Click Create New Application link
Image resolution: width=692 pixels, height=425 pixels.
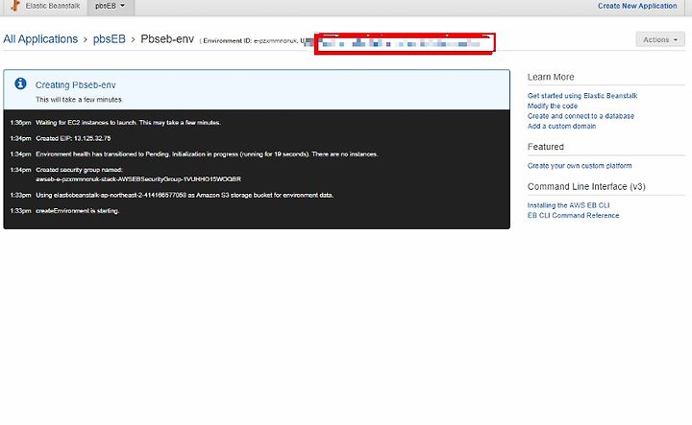pos(637,6)
